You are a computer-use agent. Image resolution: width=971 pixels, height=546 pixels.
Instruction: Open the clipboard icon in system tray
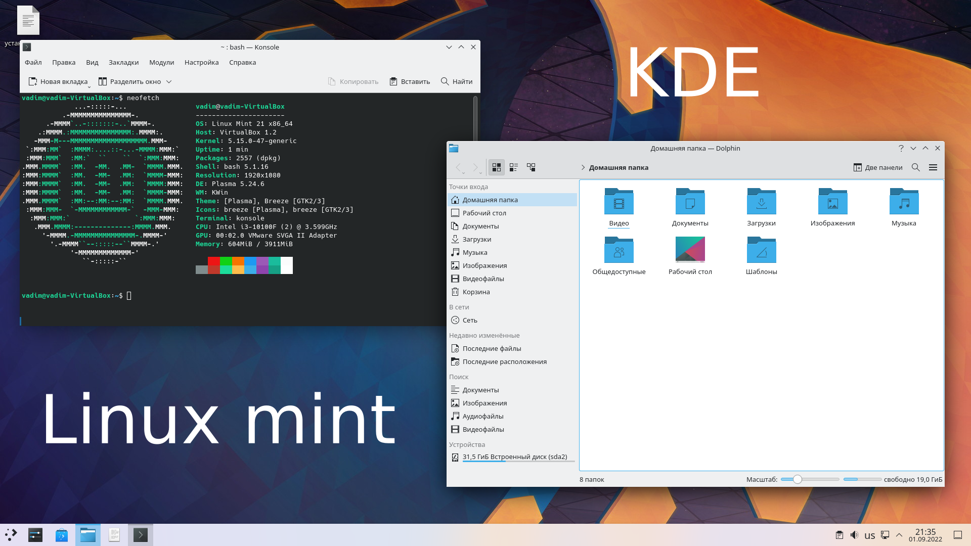click(x=840, y=535)
